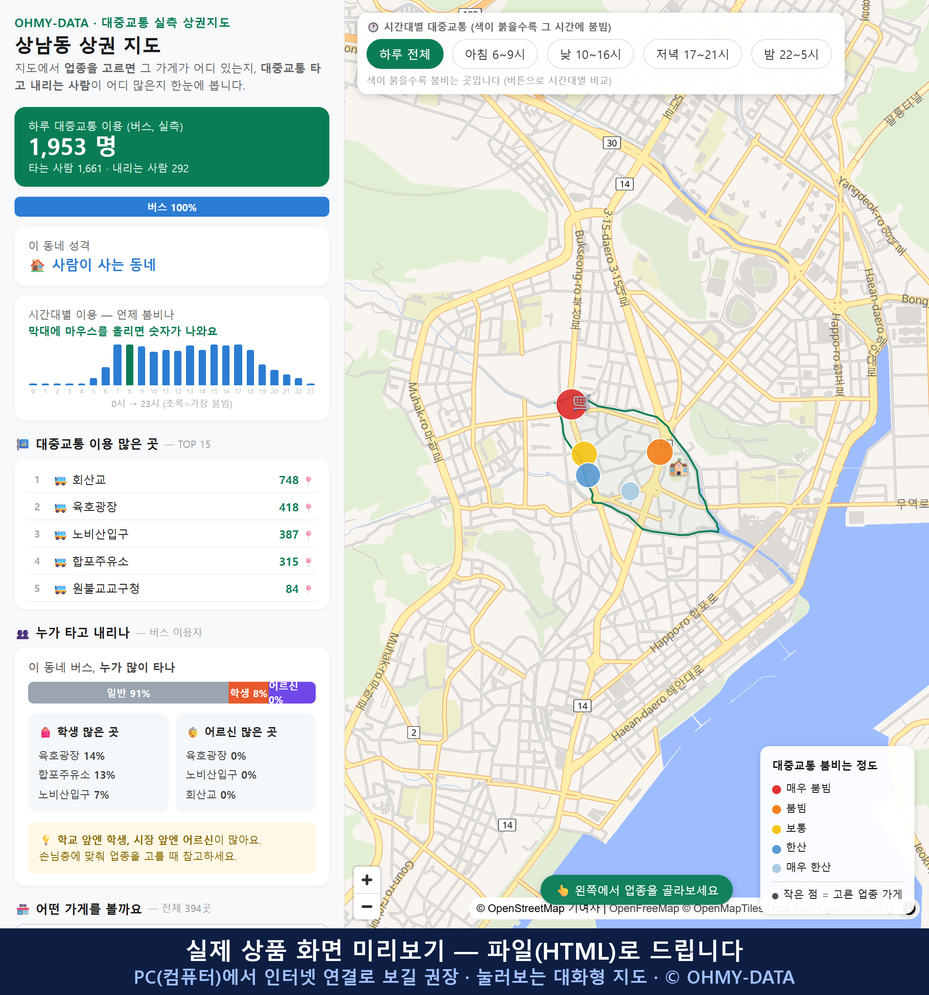929x995 pixels.
Task: Click the orange crowded marker on map
Action: [x=660, y=452]
